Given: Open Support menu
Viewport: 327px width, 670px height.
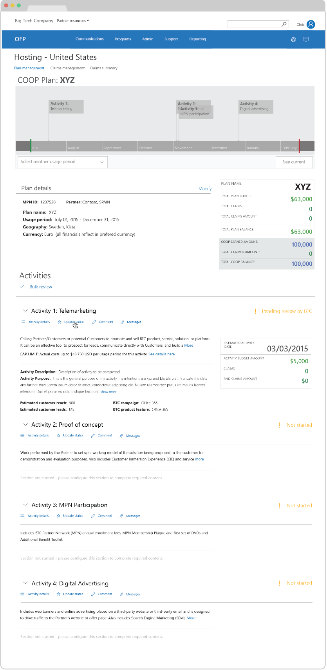Looking at the screenshot, I should [x=171, y=39].
